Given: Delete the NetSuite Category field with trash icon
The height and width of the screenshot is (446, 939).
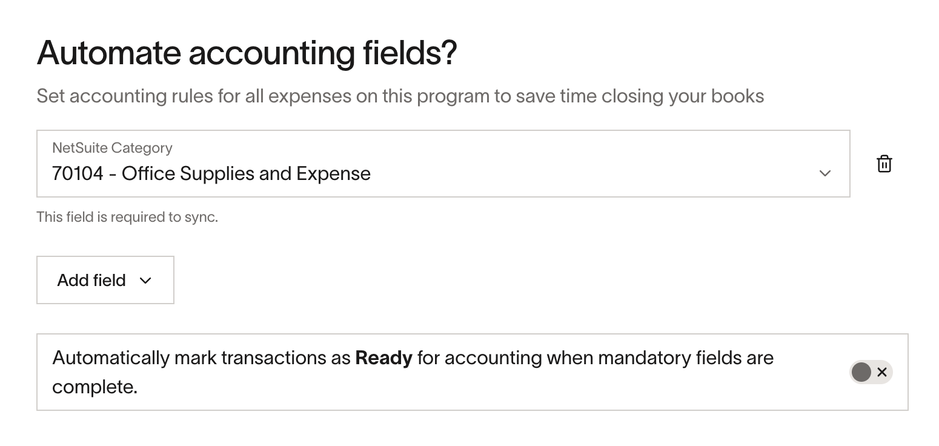Looking at the screenshot, I should pos(884,164).
